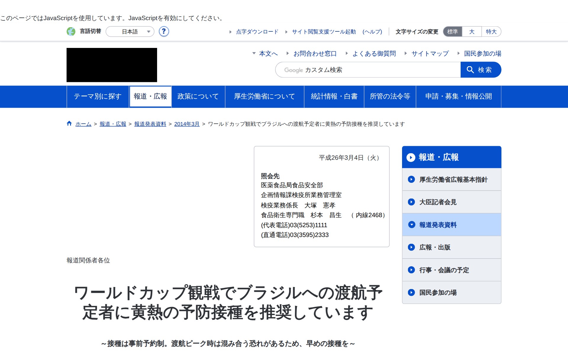Open the 統計情報・白書 navigation tab
Image resolution: width=568 pixels, height=355 pixels.
(334, 96)
